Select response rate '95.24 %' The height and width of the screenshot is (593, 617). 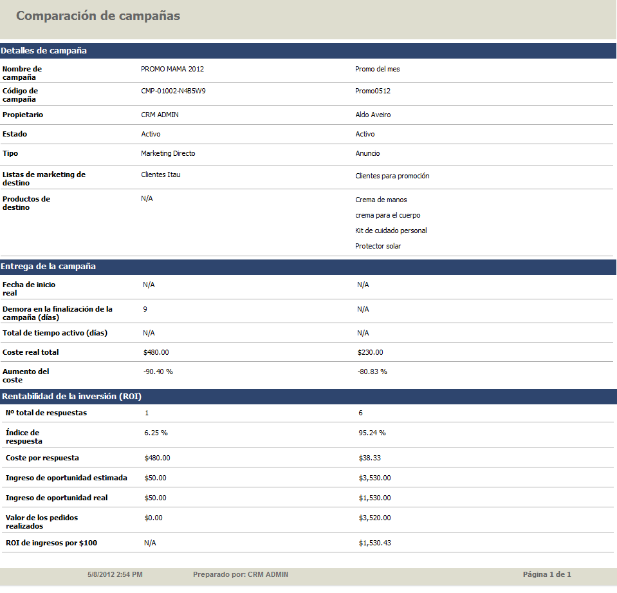pyautogui.click(x=373, y=433)
